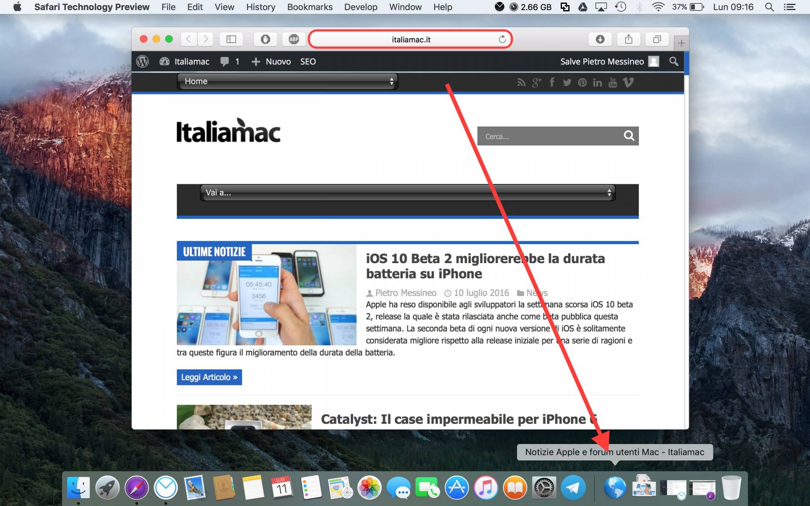The image size is (810, 506).
Task: Open Photos from the Dock
Action: point(369,488)
